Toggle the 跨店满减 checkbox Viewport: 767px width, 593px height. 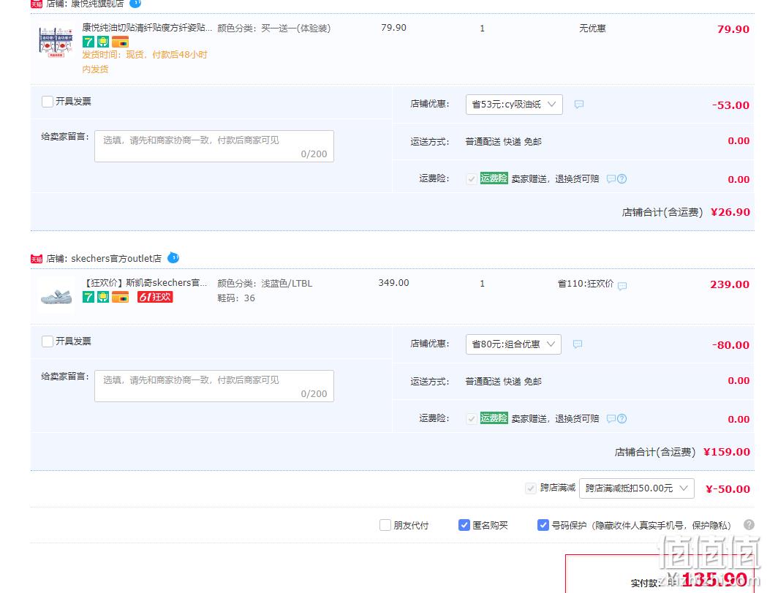pos(530,488)
